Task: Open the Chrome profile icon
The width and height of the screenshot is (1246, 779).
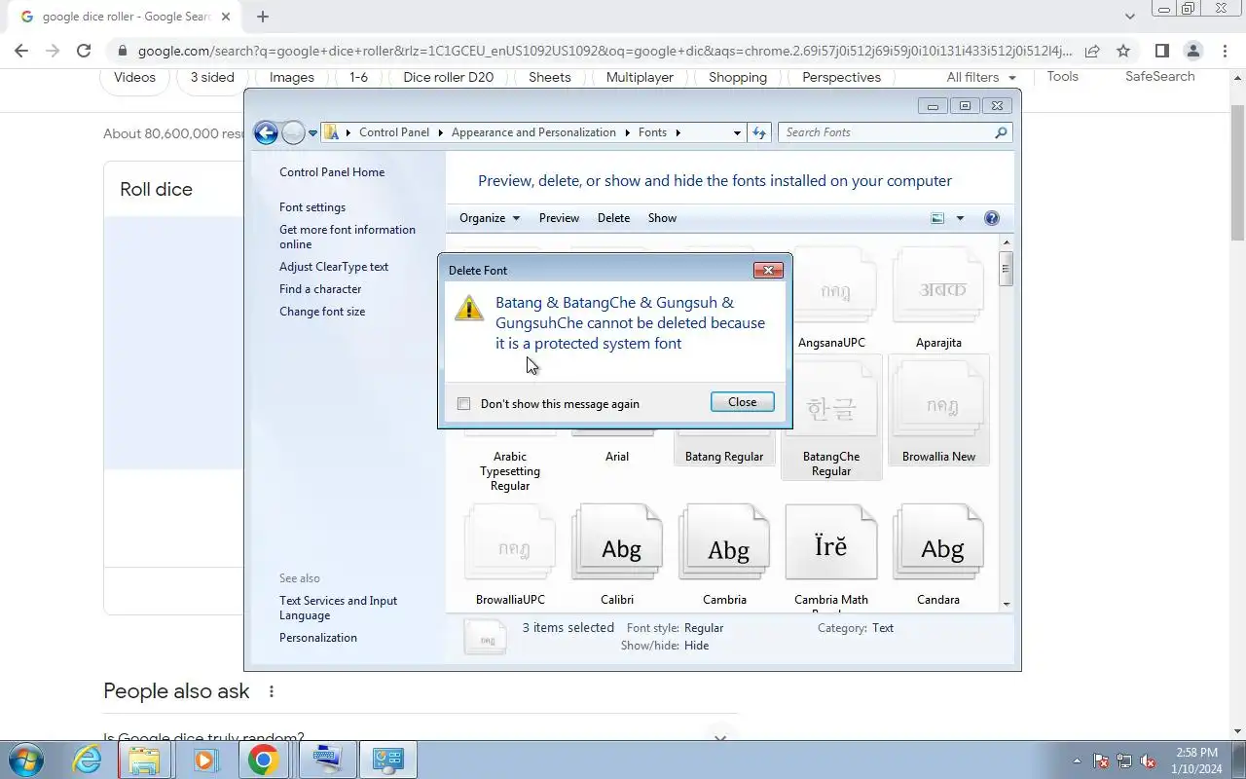Action: click(1192, 51)
